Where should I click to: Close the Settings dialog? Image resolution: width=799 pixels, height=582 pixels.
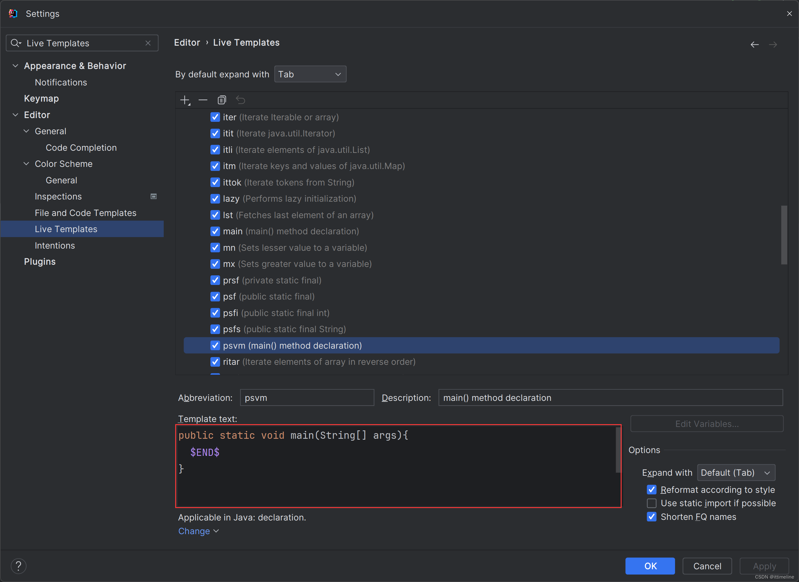[789, 13]
